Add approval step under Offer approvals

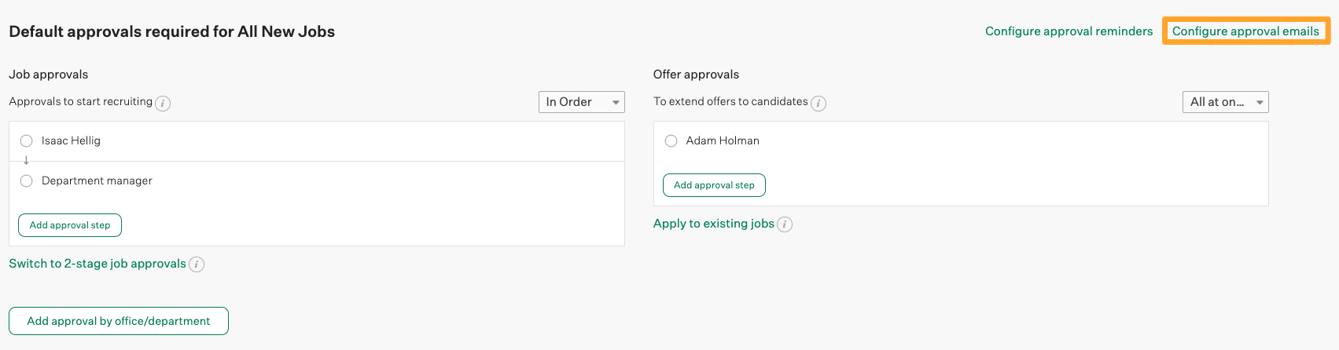coord(714,185)
